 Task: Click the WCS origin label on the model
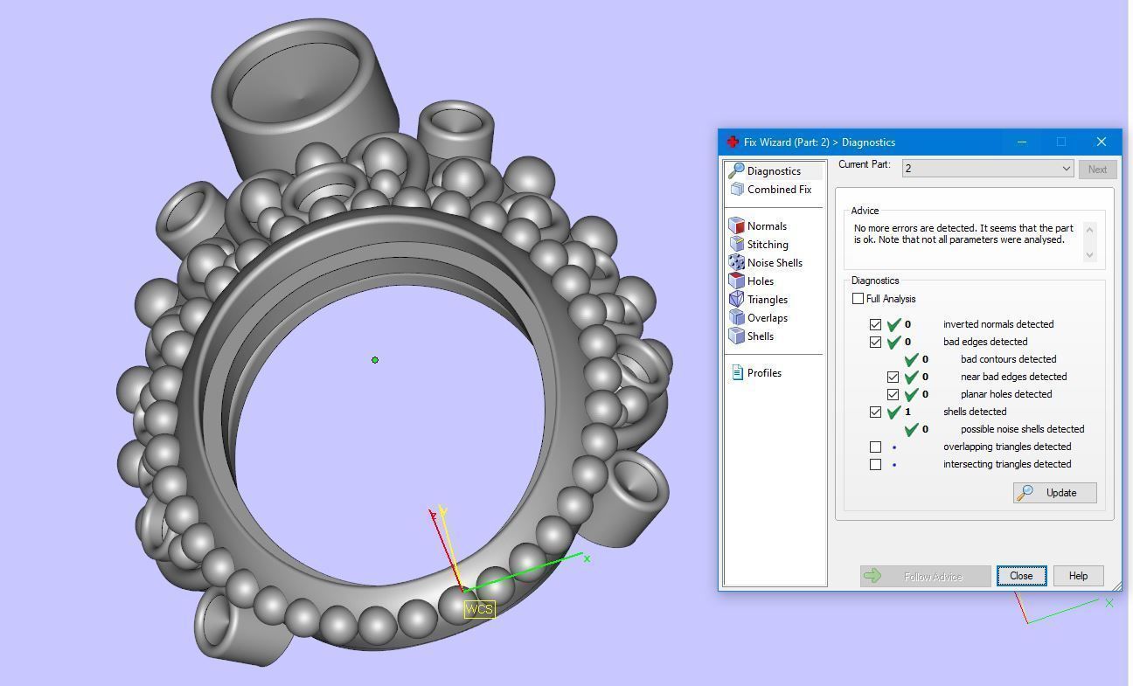tap(479, 609)
